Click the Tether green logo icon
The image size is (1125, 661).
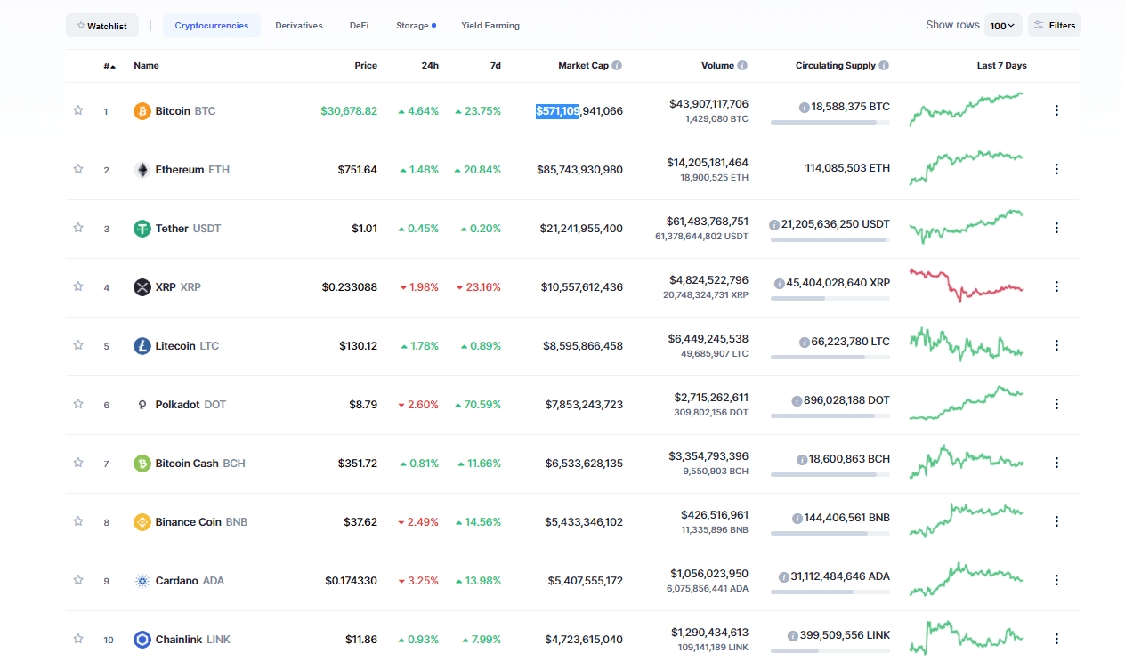[142, 229]
